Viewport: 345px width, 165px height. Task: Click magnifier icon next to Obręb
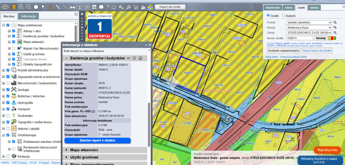pos(335,33)
